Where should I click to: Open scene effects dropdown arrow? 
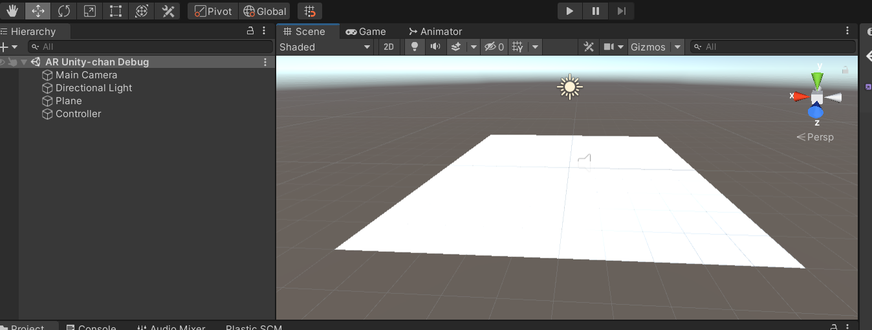[x=474, y=47]
